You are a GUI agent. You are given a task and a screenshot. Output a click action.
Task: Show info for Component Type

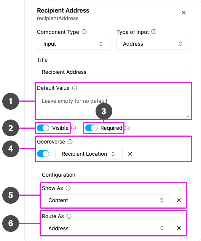84,32
